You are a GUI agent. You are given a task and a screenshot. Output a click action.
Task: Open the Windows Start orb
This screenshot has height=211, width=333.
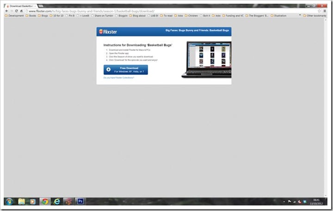click(x=9, y=201)
